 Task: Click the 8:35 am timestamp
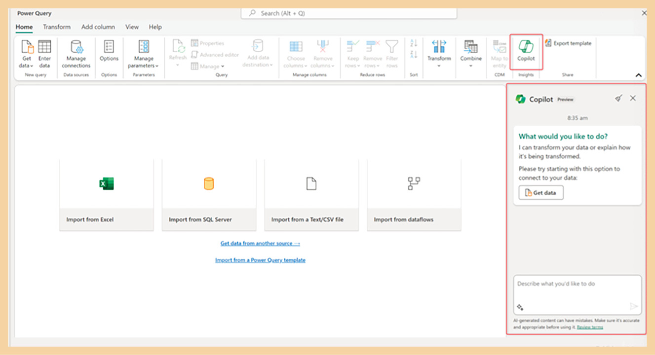578,118
